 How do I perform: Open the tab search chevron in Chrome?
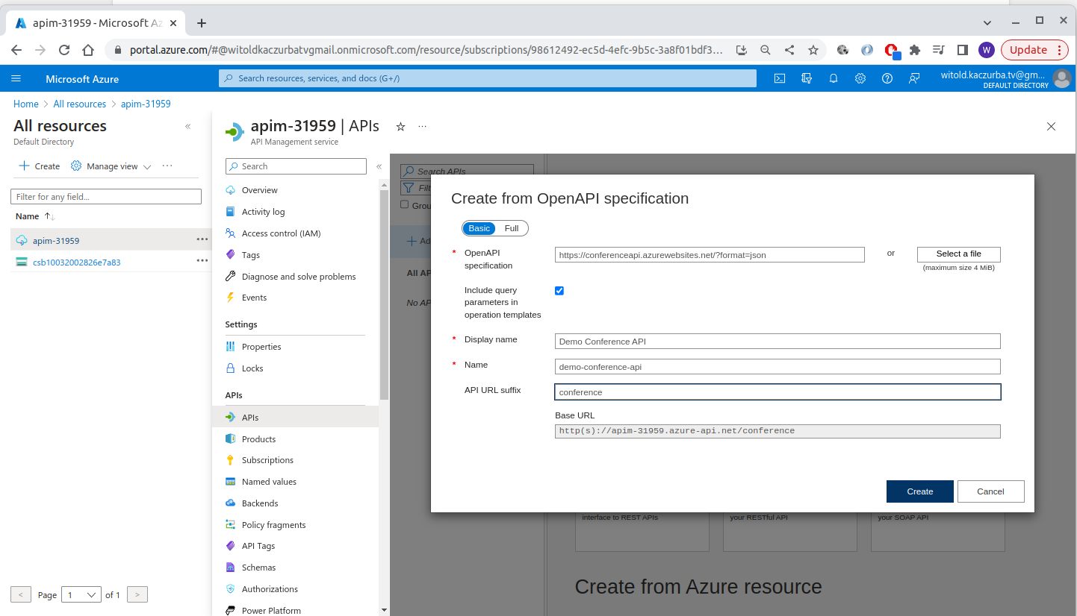pos(987,23)
